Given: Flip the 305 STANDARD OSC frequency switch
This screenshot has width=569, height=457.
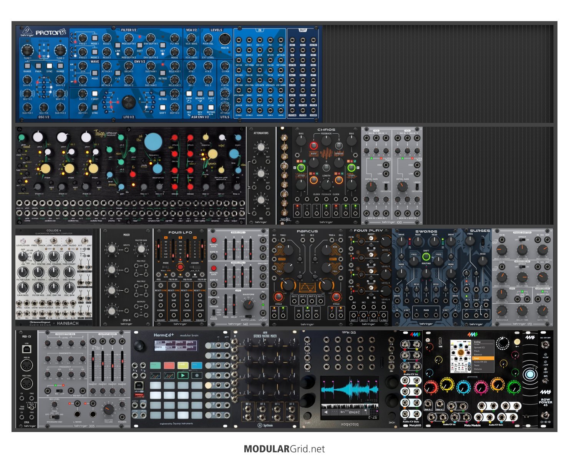Looking at the screenshot, I should (55, 417).
